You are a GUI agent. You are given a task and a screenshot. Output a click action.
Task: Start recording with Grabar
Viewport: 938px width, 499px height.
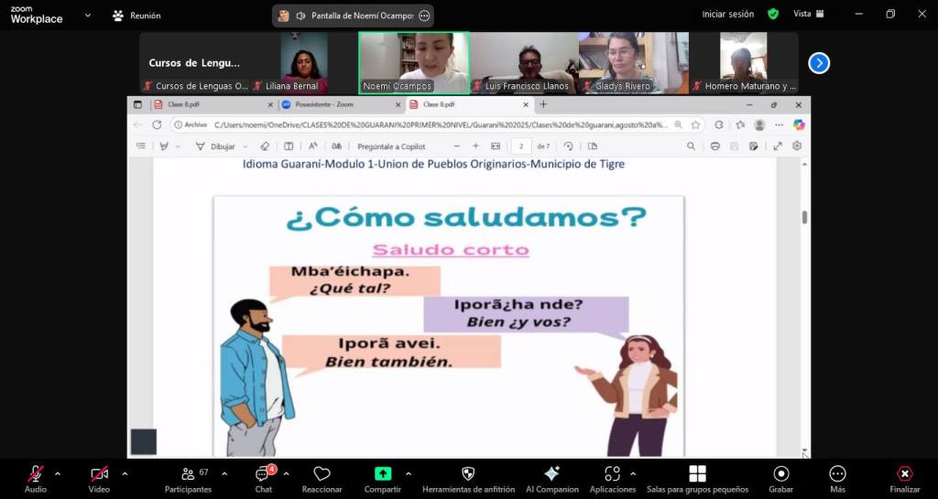click(780, 479)
